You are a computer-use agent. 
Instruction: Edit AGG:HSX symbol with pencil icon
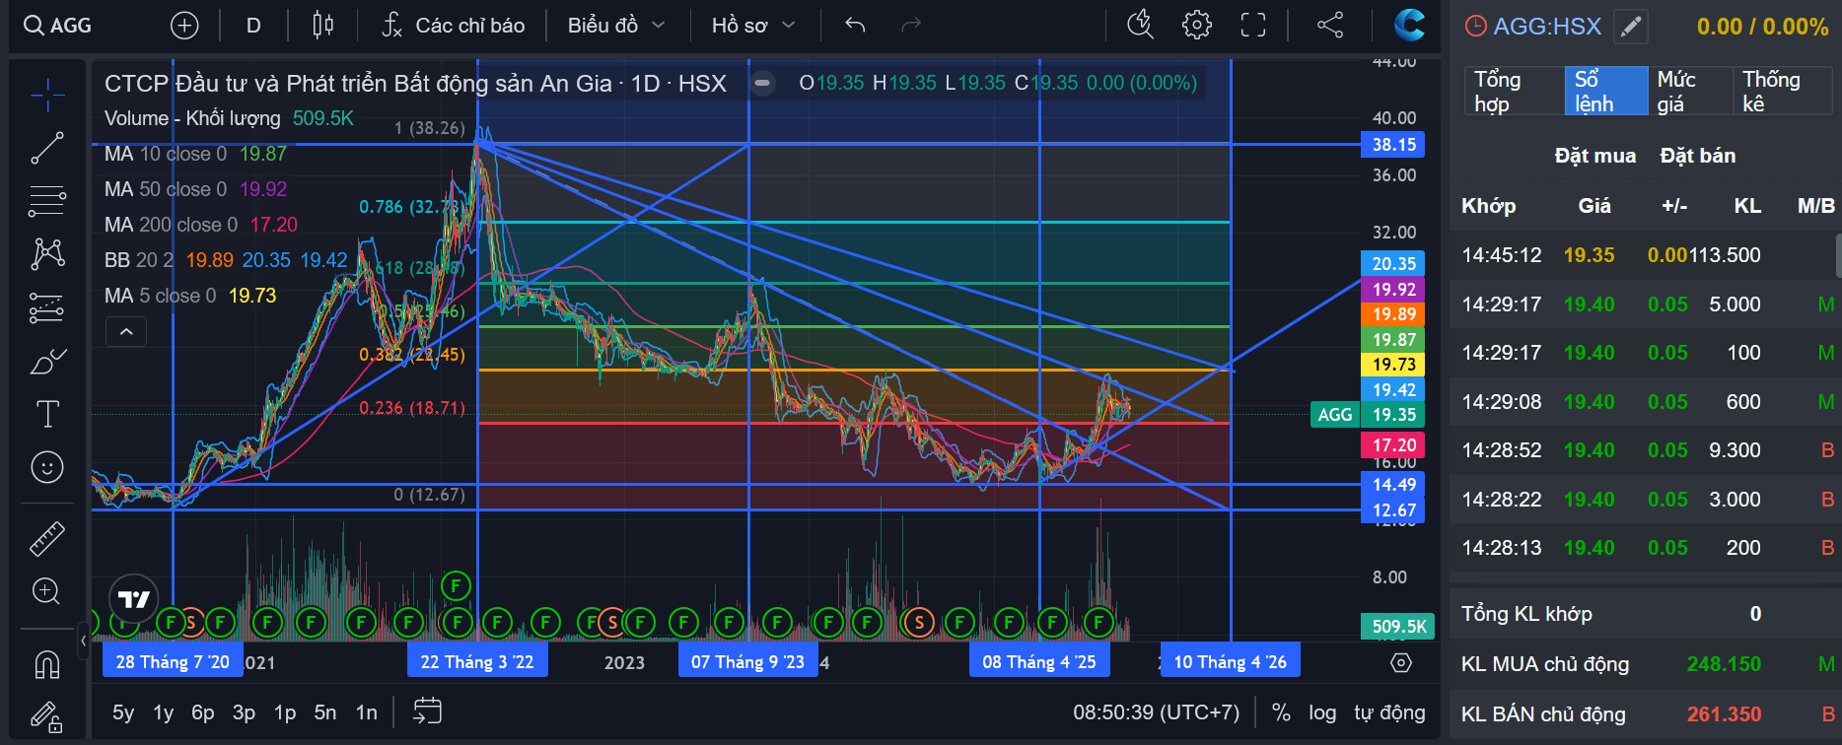click(x=1631, y=27)
